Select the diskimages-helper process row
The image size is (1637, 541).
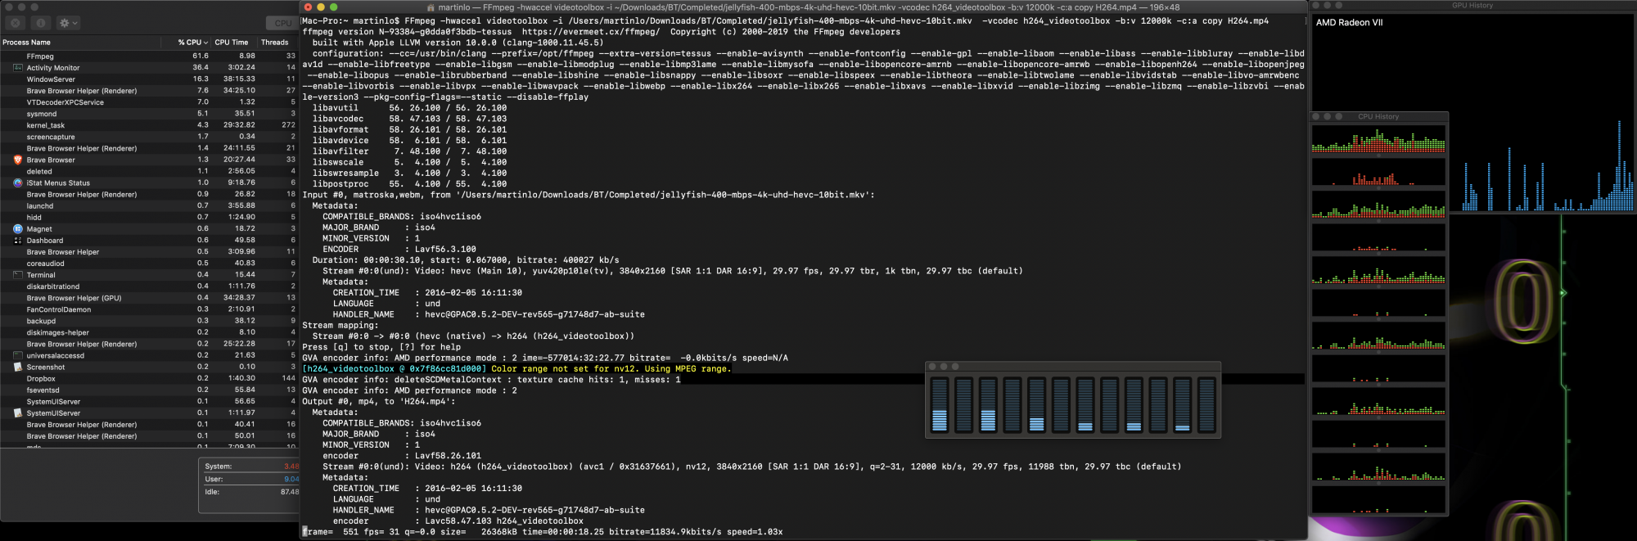tap(149, 332)
